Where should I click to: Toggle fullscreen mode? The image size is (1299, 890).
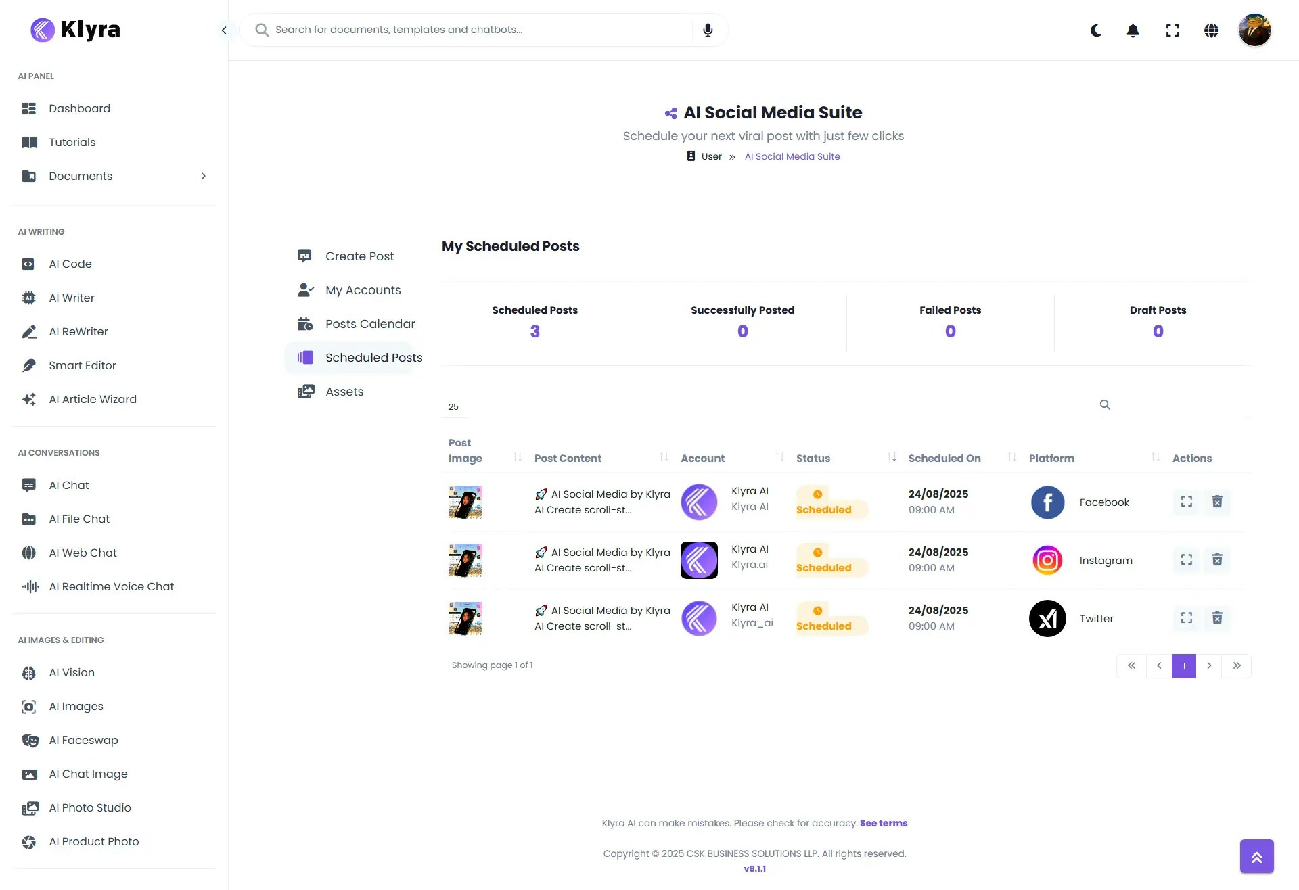click(x=1172, y=30)
